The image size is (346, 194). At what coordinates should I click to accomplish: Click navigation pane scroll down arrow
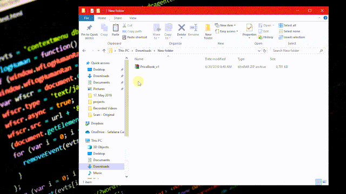(x=127, y=176)
